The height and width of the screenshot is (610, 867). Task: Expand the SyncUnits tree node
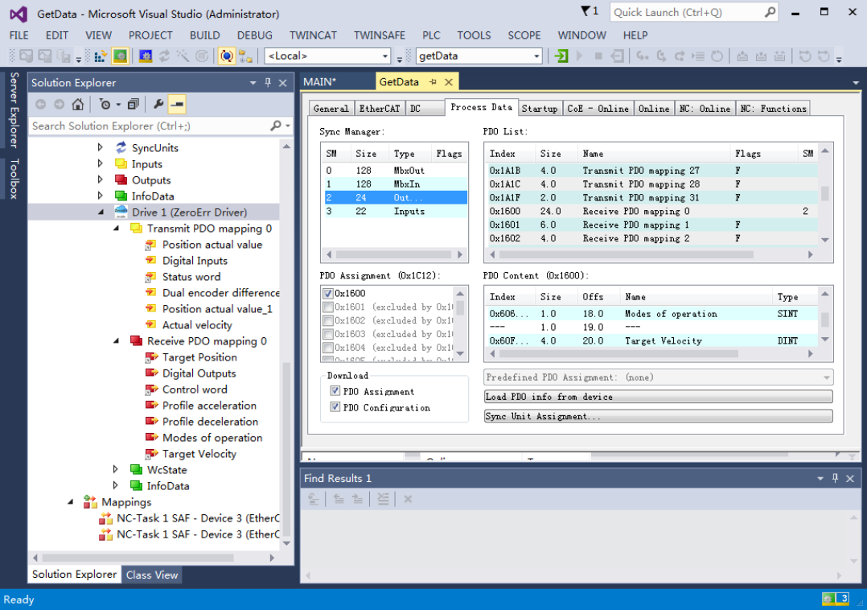[101, 148]
